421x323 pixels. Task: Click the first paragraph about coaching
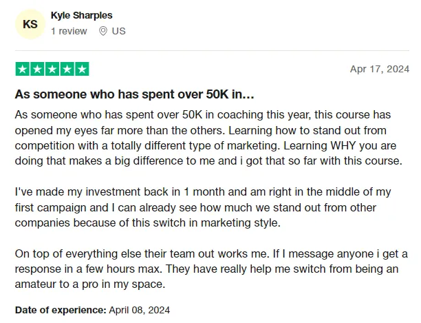(x=208, y=138)
